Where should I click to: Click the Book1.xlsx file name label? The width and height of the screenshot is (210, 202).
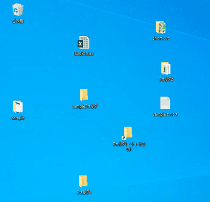[84, 53]
